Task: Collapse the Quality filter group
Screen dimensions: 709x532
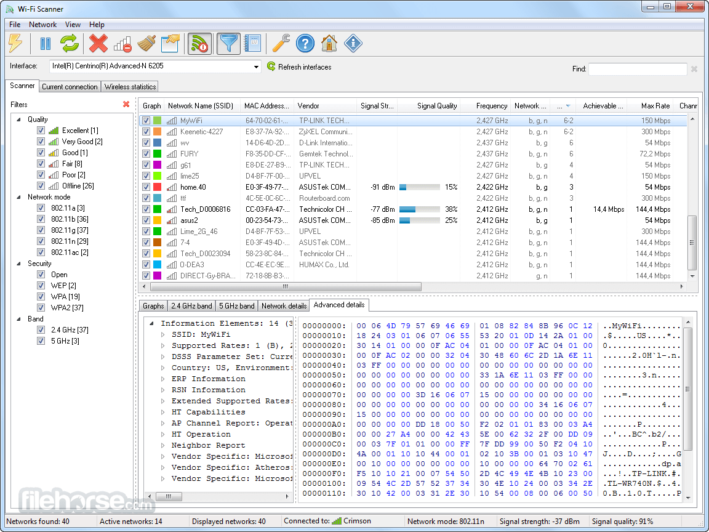Action: coord(18,119)
